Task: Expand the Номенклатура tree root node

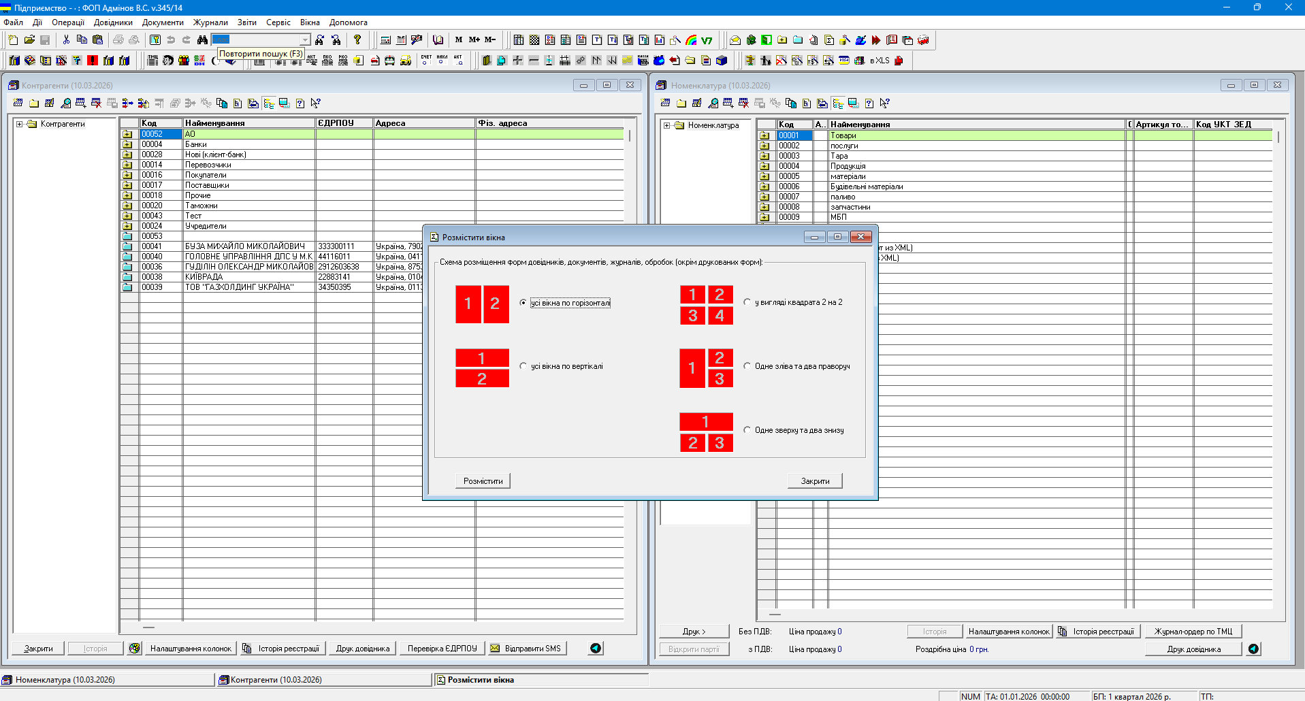Action: coord(667,125)
